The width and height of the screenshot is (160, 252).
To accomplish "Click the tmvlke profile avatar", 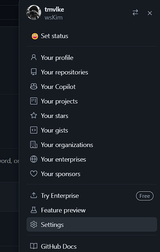I will pyautogui.click(x=34, y=12).
